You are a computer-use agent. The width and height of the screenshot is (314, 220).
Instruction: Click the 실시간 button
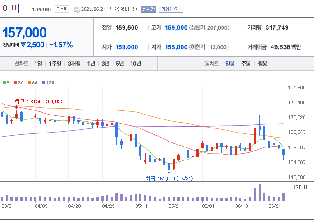[x=148, y=9]
